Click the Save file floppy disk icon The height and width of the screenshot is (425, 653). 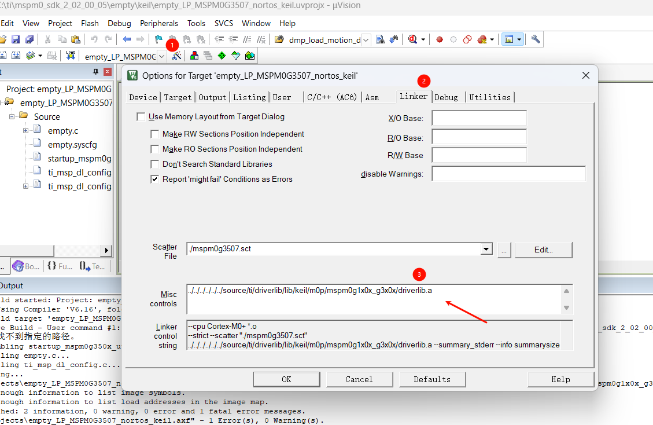[x=16, y=39]
